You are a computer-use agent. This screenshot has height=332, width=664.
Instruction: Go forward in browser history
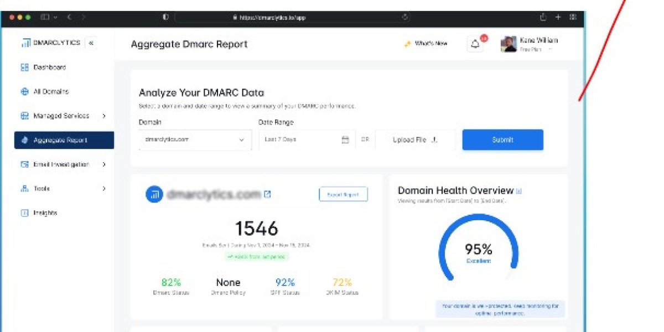coord(84,18)
